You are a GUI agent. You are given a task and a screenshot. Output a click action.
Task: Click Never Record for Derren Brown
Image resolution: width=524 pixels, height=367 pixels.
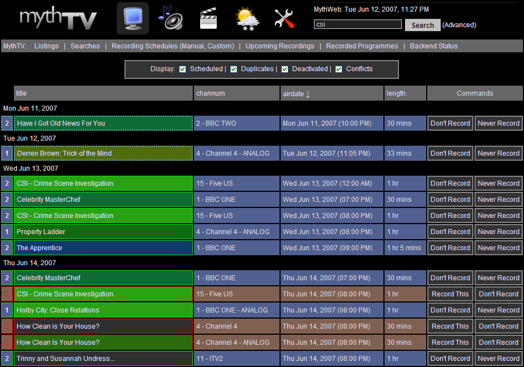(498, 153)
